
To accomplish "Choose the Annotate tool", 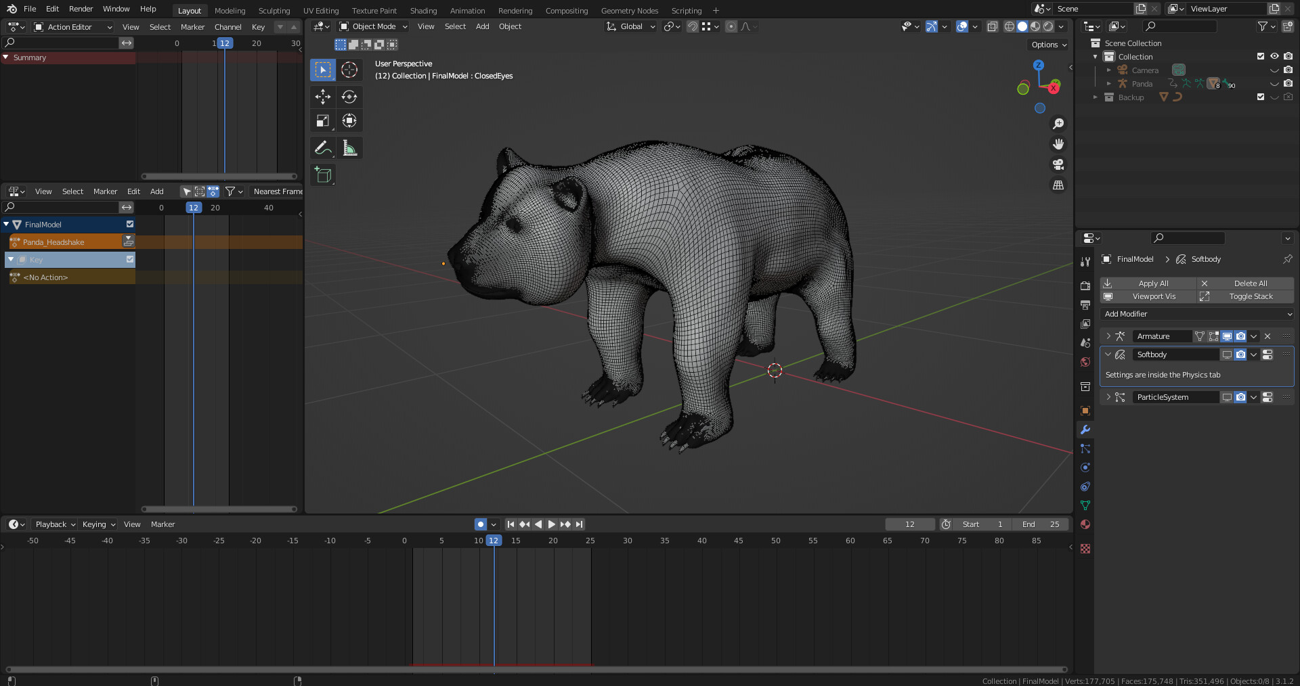I will point(323,148).
